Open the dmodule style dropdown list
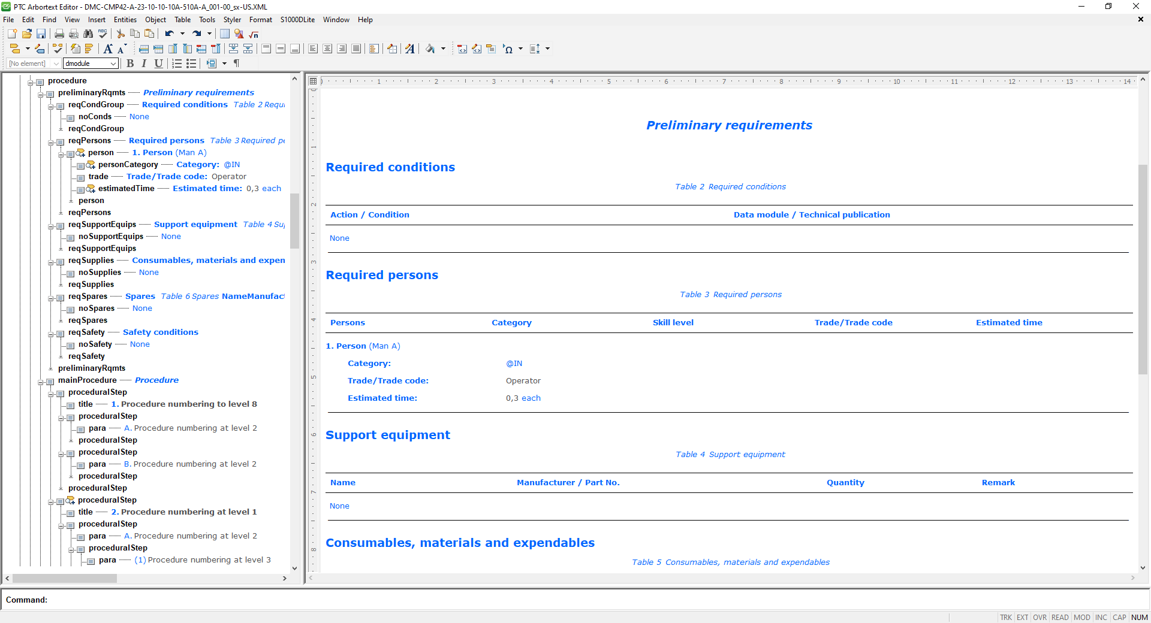 point(114,63)
